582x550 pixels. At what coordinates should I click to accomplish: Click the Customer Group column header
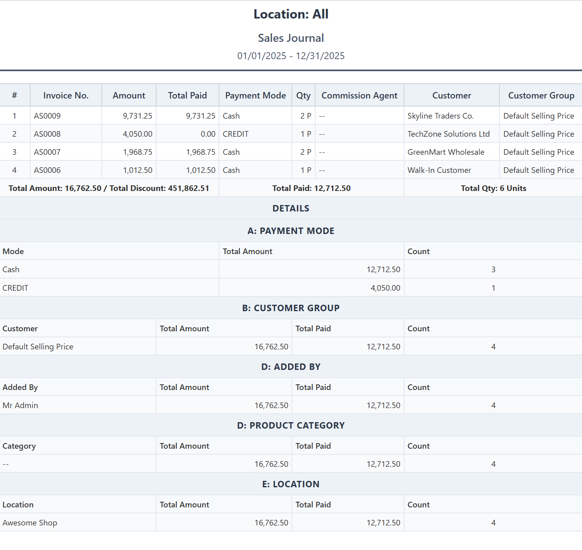pyautogui.click(x=541, y=95)
